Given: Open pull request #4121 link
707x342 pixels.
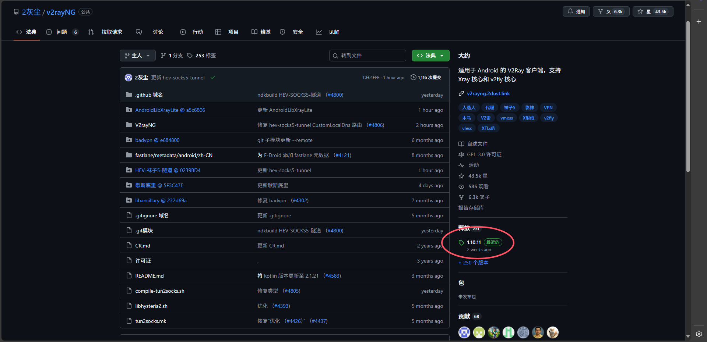Looking at the screenshot, I should coord(342,155).
